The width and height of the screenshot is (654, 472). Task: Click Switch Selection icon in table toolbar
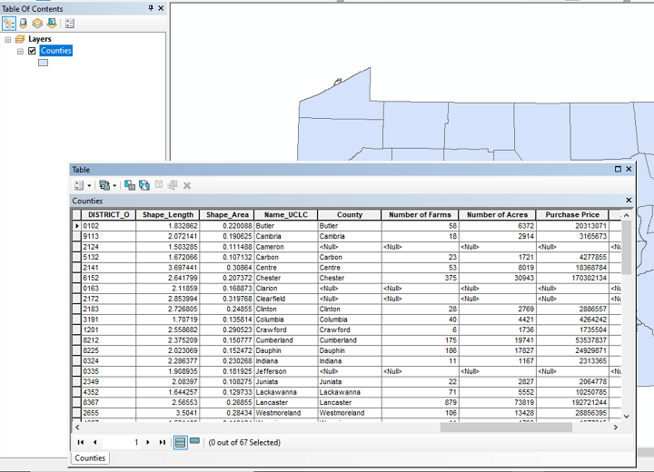(144, 185)
